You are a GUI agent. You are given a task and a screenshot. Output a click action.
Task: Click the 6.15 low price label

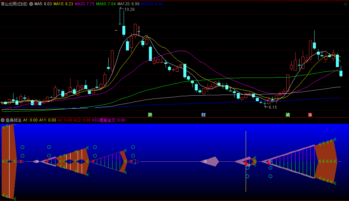273,107
